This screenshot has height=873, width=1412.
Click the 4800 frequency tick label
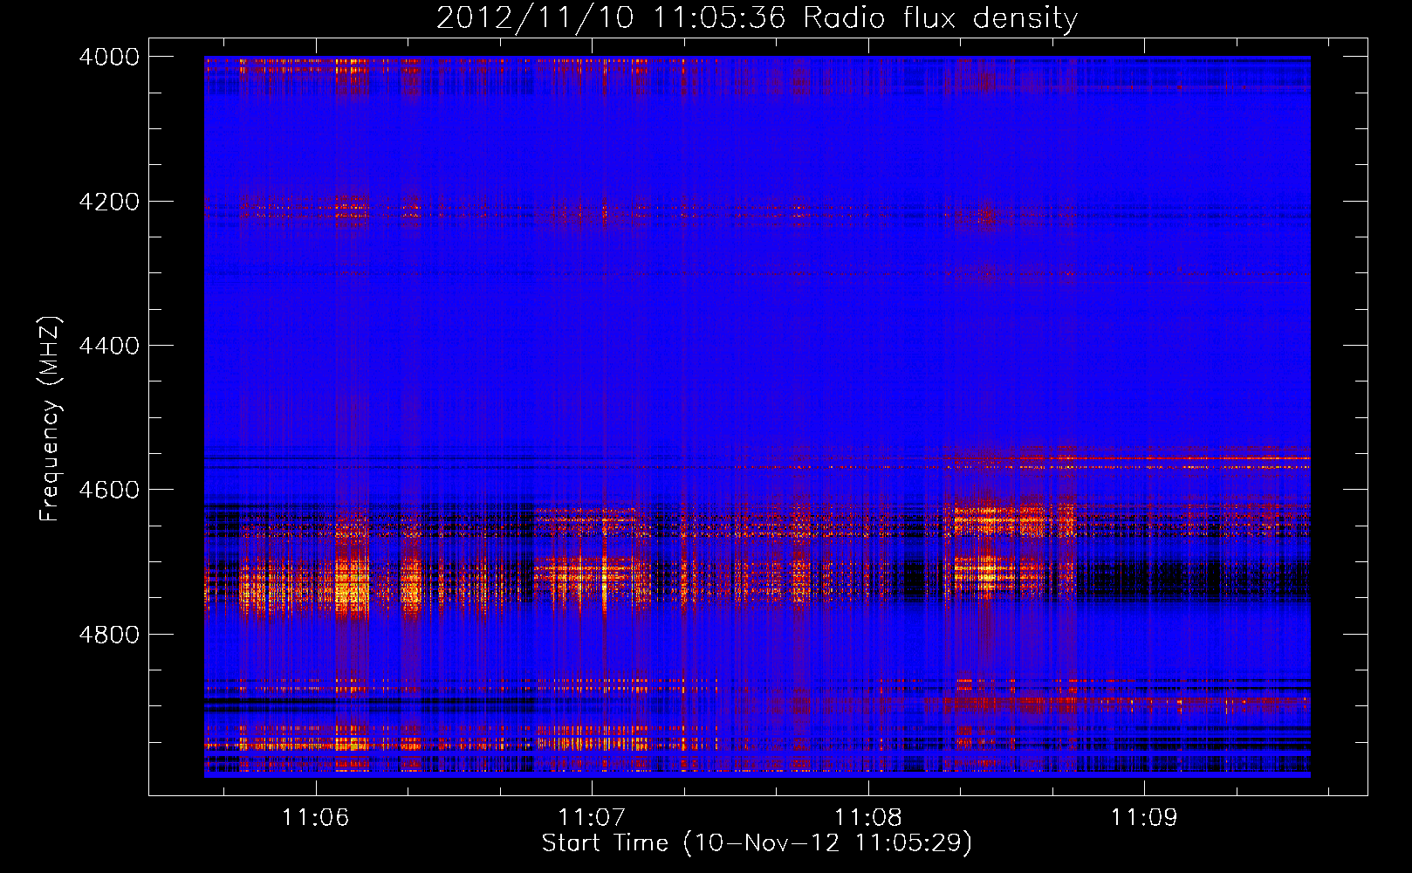(109, 635)
